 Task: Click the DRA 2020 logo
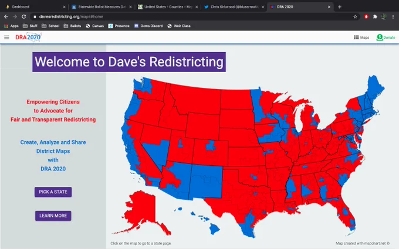(28, 37)
